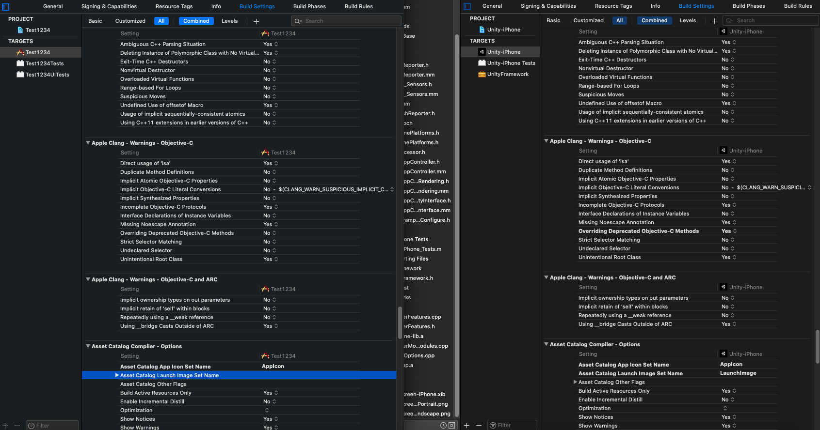Collapse Apple Clang Warnings Objective-C section right window
The image size is (820, 430).
pos(547,141)
